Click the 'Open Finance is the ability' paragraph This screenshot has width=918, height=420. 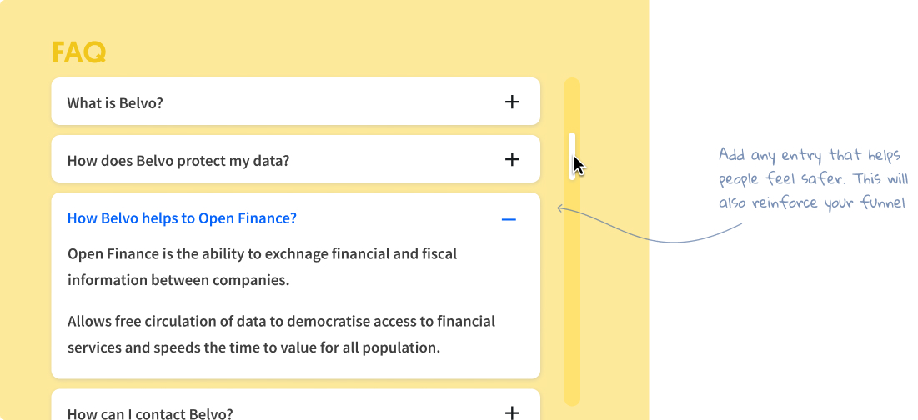click(x=263, y=267)
